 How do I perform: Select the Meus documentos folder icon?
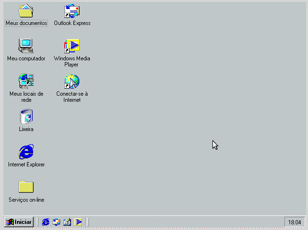[26, 11]
